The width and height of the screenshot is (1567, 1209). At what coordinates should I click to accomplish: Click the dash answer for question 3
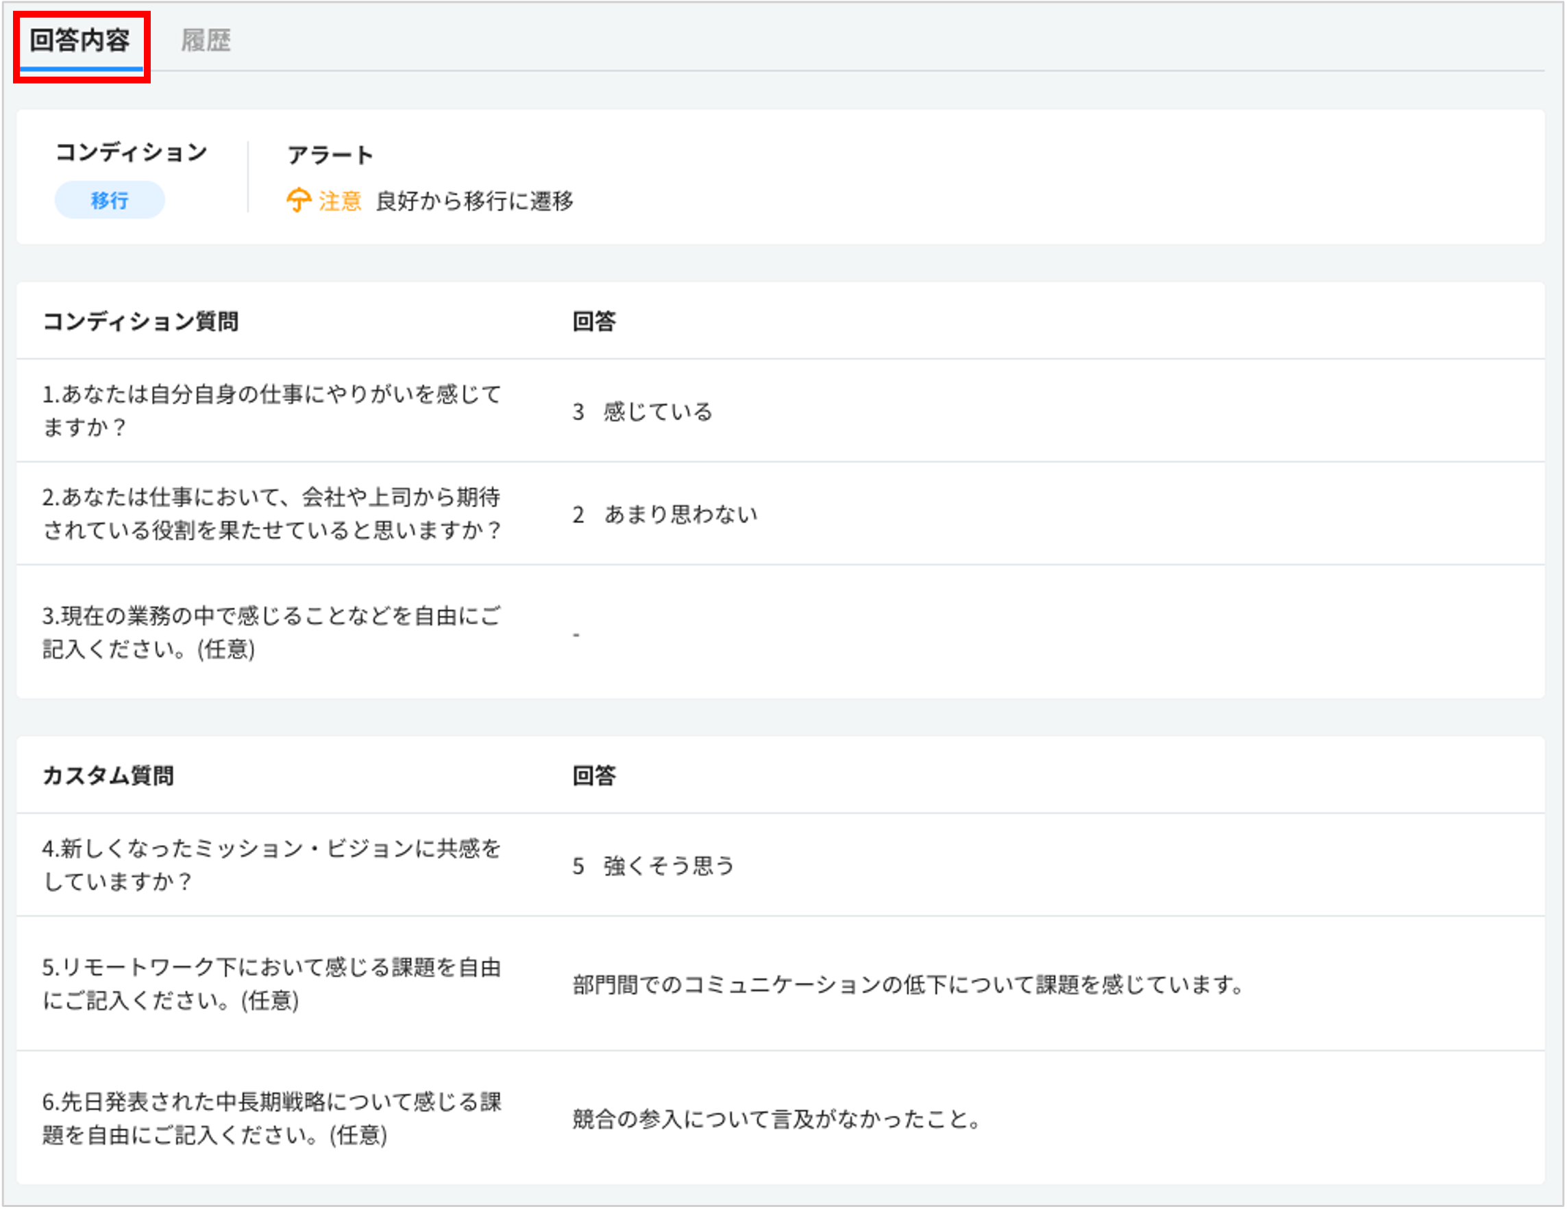click(x=576, y=634)
